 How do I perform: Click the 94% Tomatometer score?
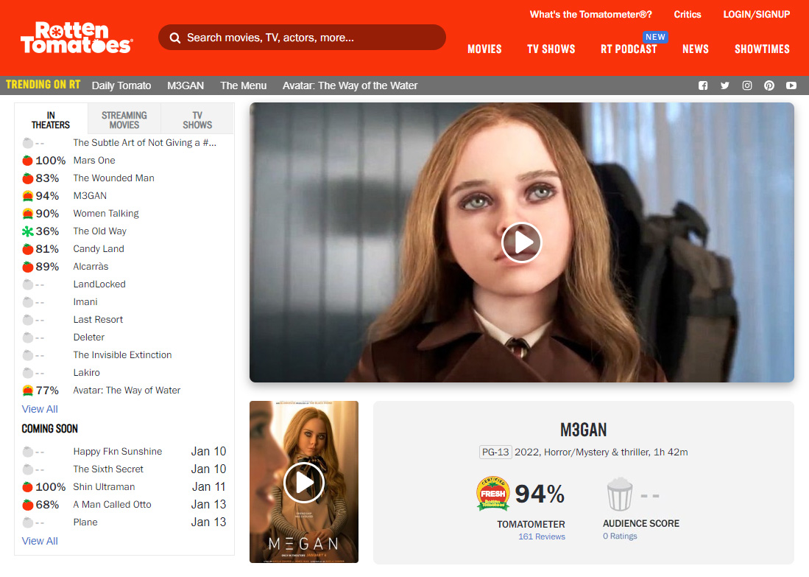pos(540,494)
